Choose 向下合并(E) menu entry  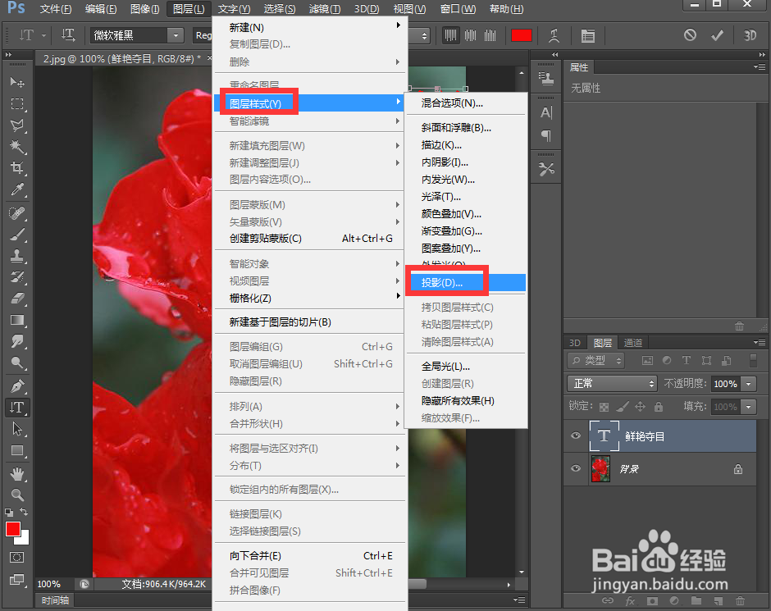click(x=310, y=555)
